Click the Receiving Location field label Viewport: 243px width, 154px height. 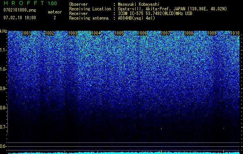coord(90,9)
